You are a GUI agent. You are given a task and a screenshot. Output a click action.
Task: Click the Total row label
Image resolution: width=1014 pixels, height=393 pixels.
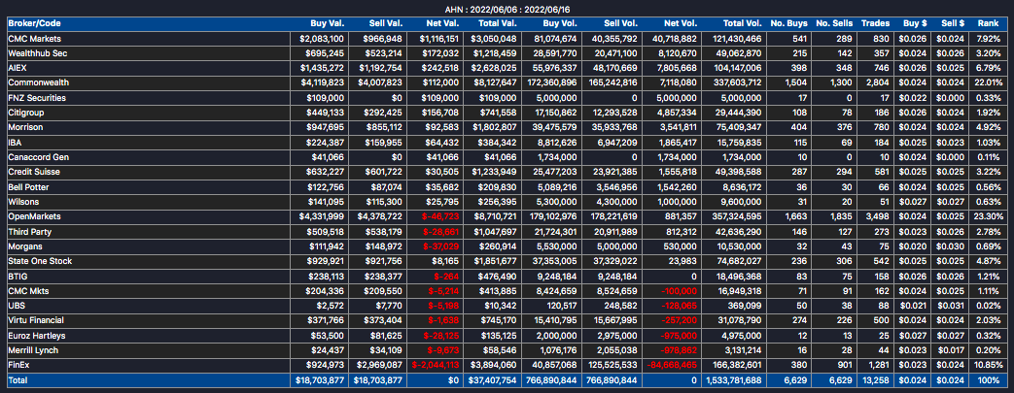coord(17,380)
